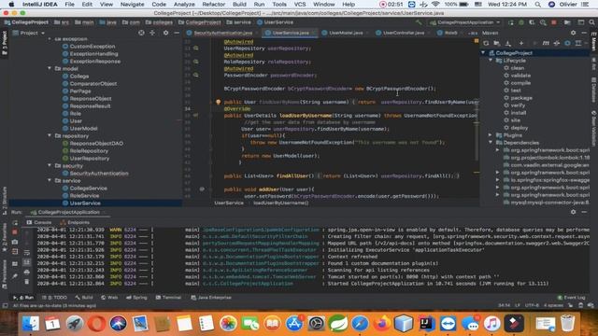
Task: Hide the Maven panel with minus icon
Action: pos(584,34)
